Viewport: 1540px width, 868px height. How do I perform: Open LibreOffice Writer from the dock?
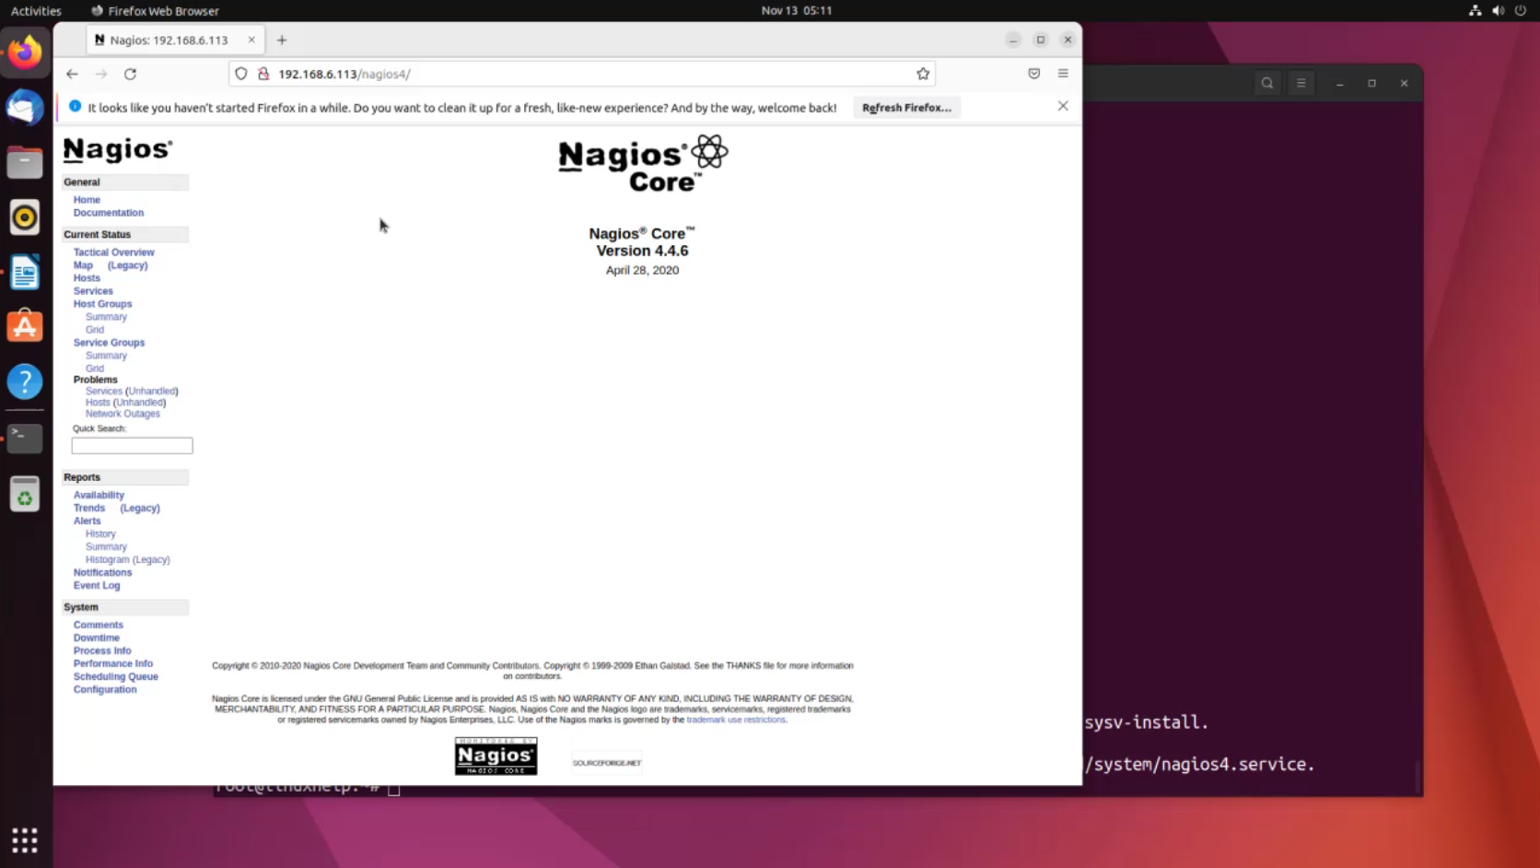click(25, 273)
